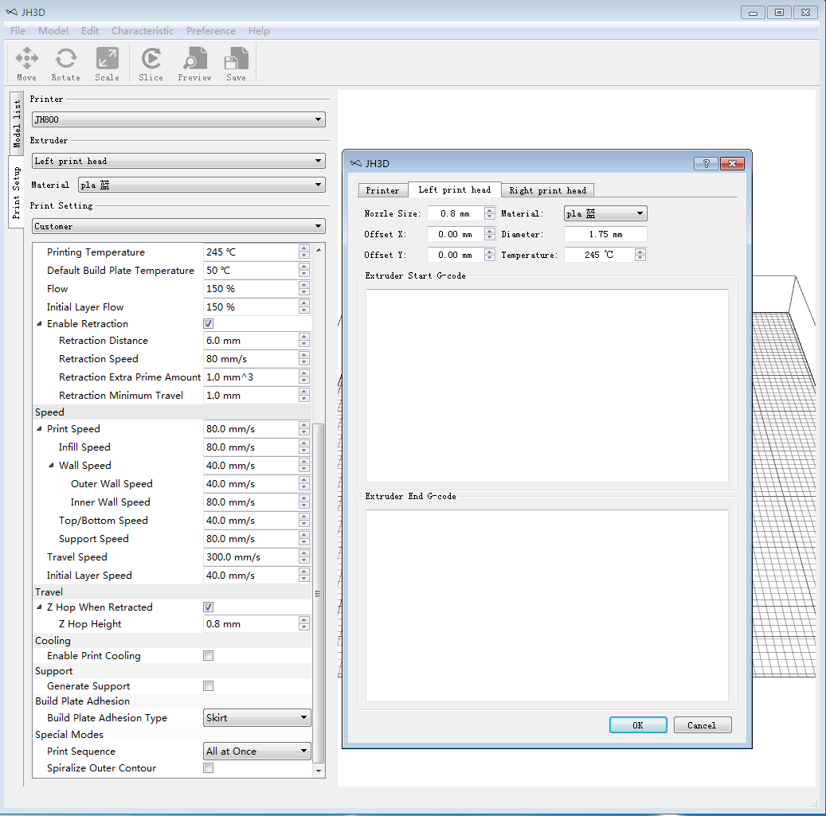
Task: Enable the Print Cooling checkbox
Action: 209,656
